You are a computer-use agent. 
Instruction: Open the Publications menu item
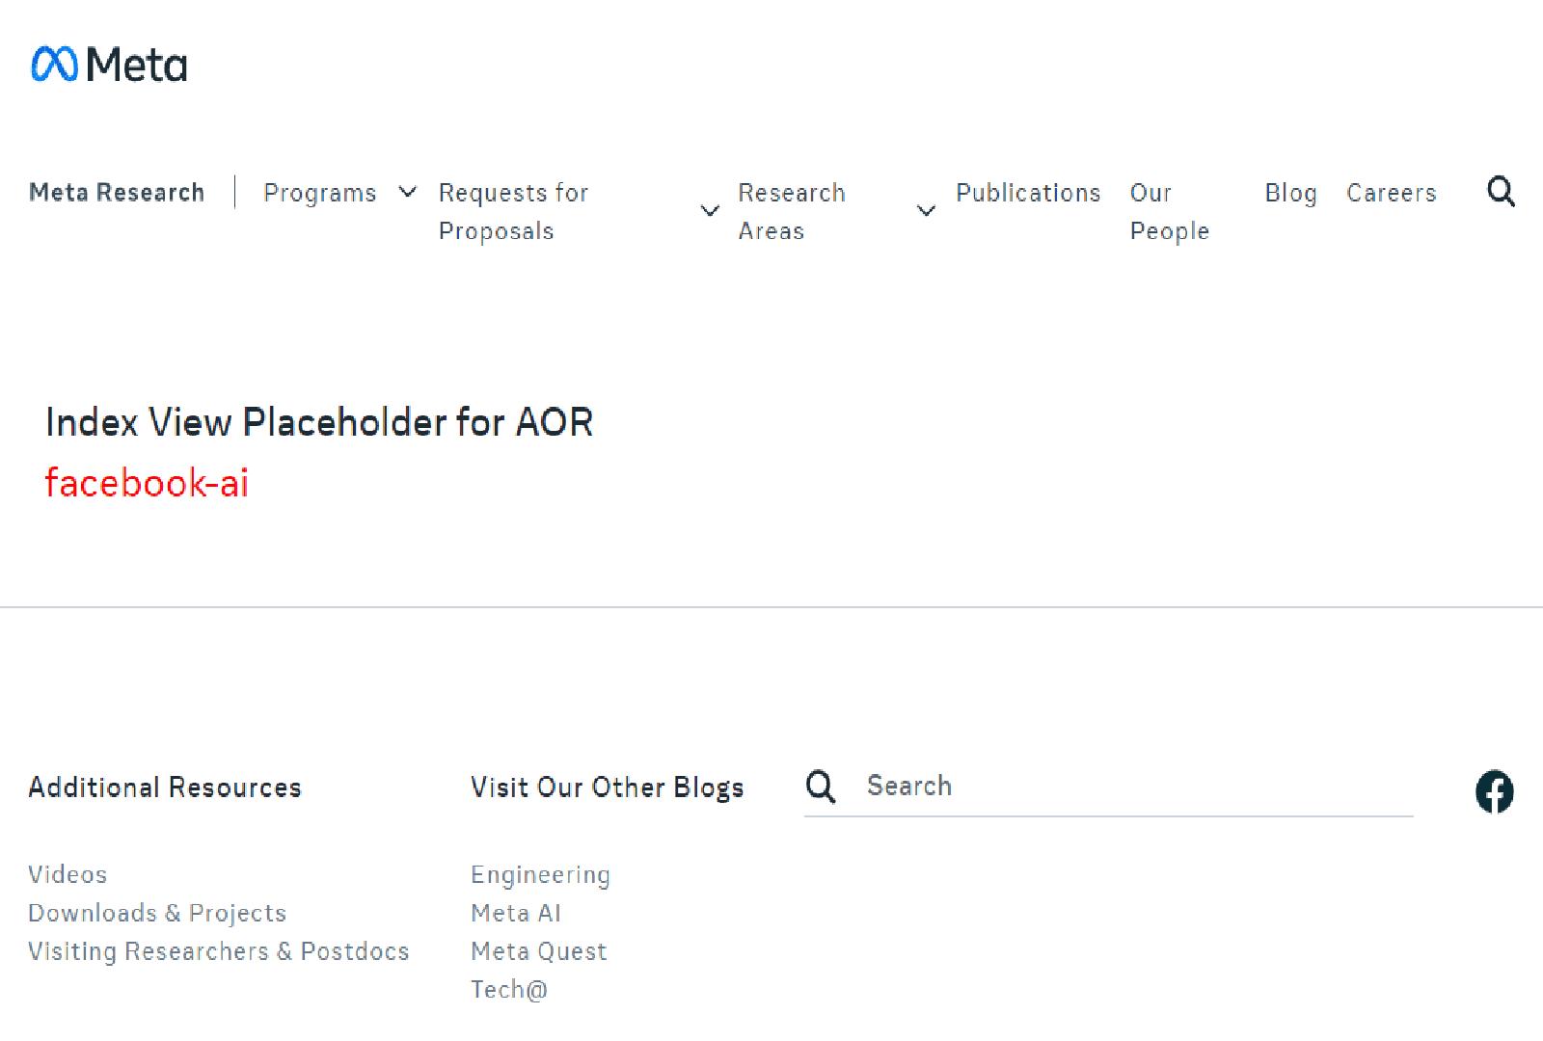1028,193
